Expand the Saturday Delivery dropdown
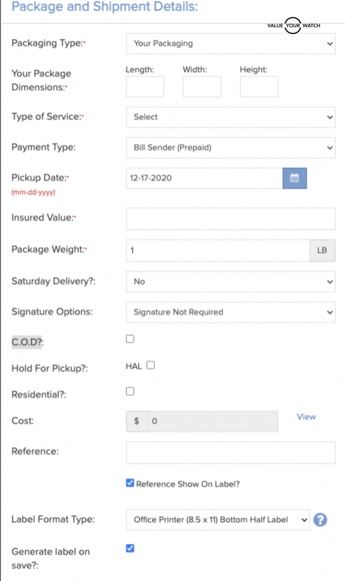Screen dimensions: 345x581 230,281
